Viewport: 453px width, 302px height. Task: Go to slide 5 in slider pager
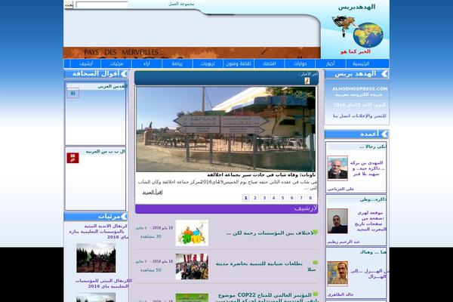tap(283, 198)
